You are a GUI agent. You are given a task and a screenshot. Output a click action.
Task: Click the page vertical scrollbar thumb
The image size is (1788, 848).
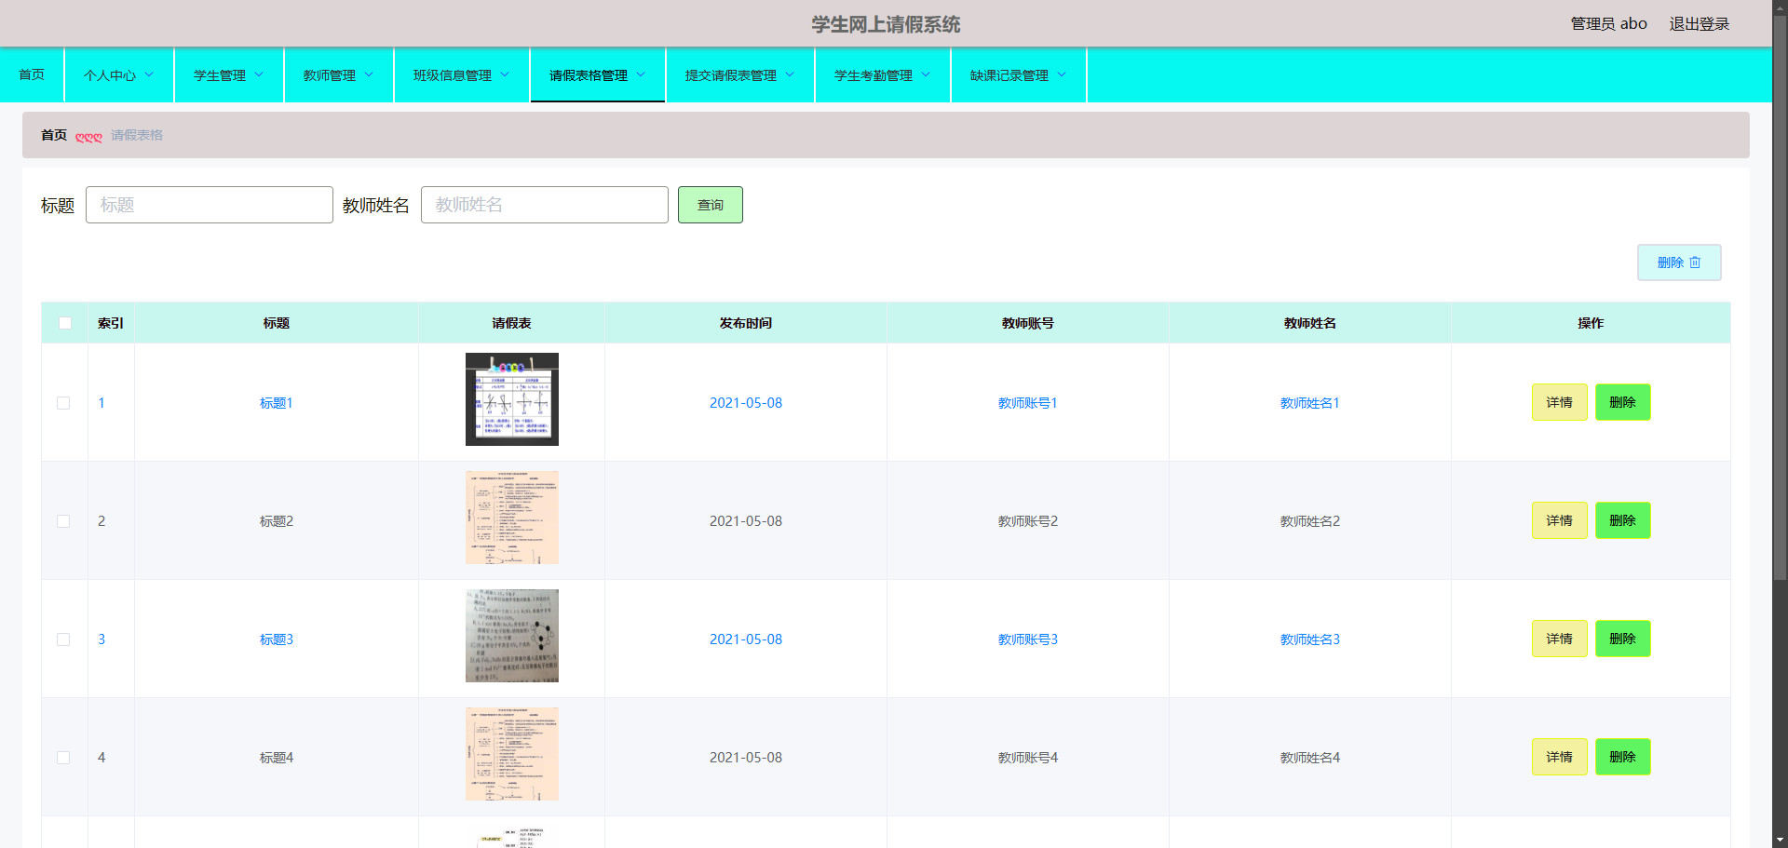(1780, 298)
